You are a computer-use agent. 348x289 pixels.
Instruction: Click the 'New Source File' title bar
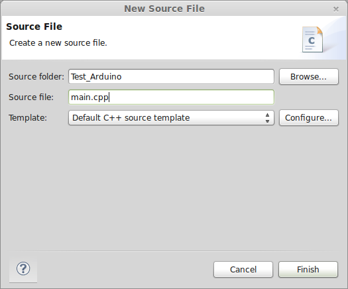point(164,9)
